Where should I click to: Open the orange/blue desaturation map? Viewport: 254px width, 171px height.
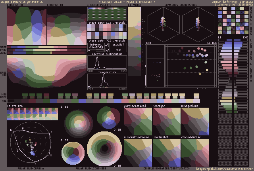pos(195,121)
